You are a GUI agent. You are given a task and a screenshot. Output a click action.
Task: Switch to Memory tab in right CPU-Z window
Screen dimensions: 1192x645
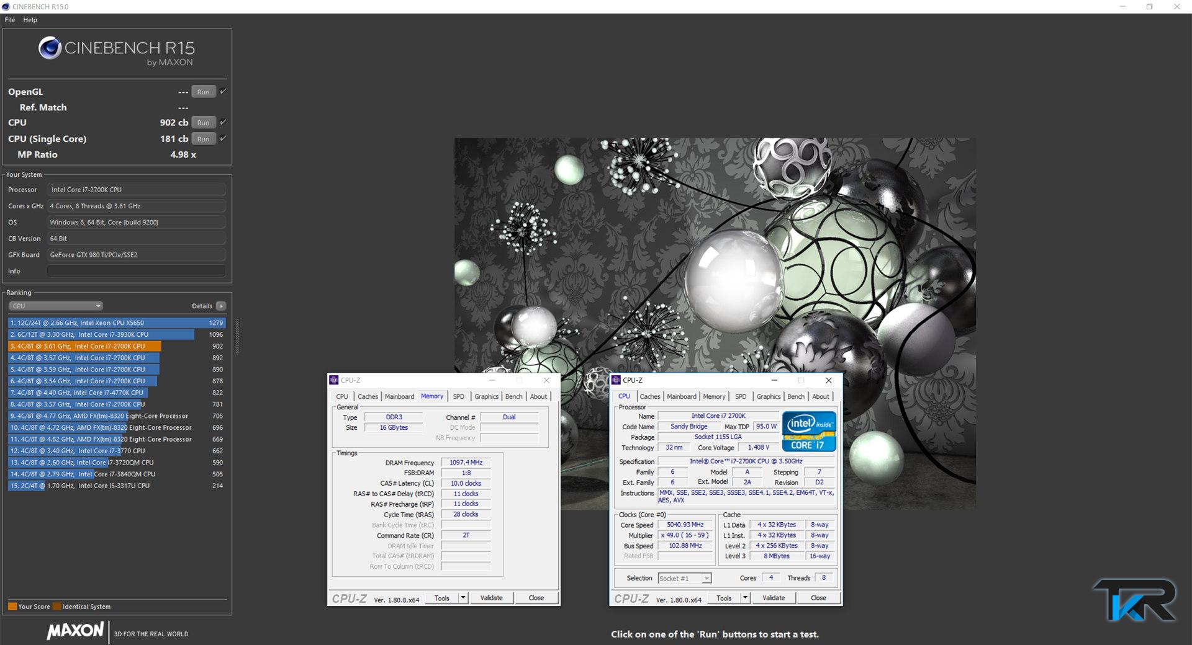[x=714, y=396]
